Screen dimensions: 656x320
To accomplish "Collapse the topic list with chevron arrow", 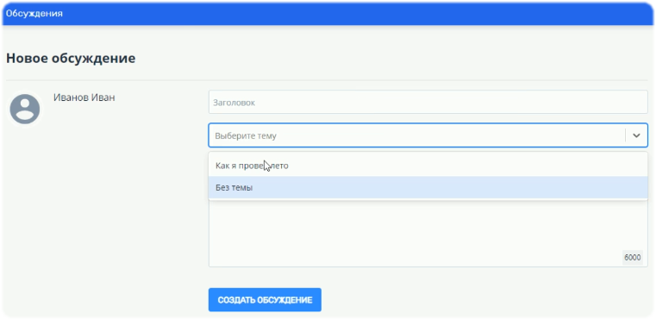I will [636, 135].
